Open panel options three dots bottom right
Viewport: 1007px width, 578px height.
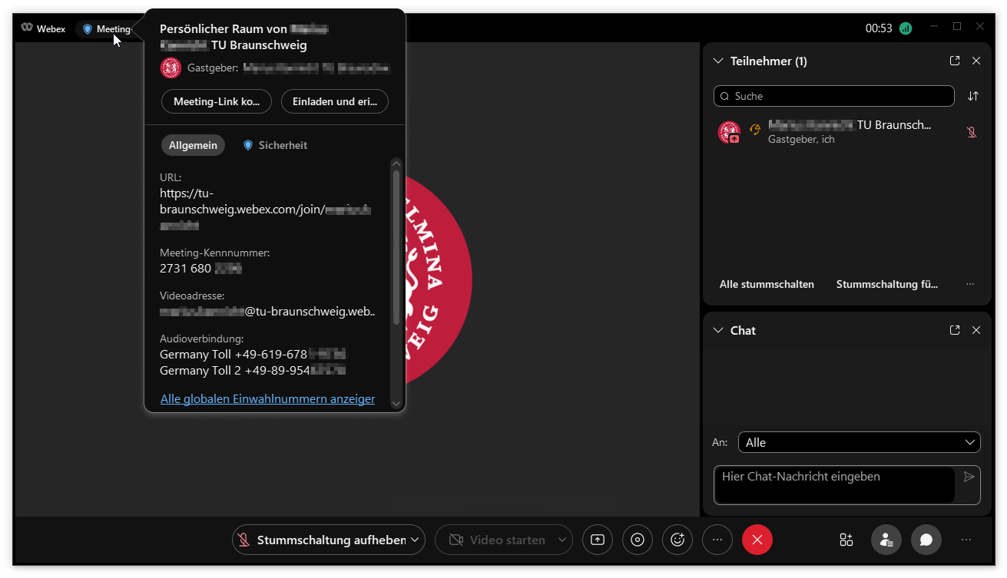[x=966, y=540]
